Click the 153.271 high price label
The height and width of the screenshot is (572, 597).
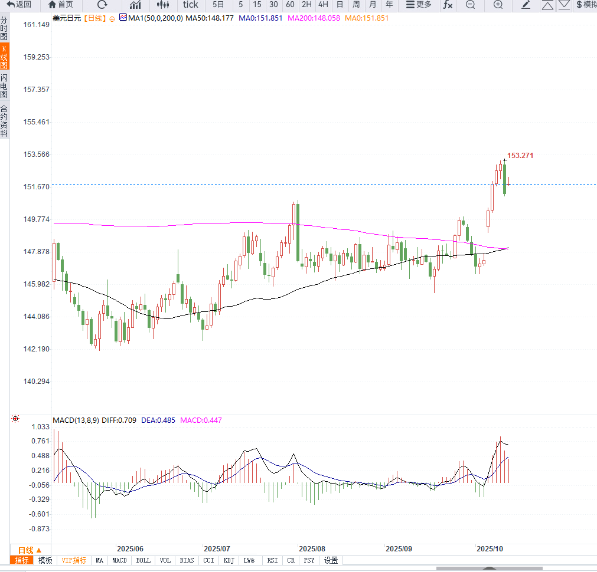tap(520, 156)
